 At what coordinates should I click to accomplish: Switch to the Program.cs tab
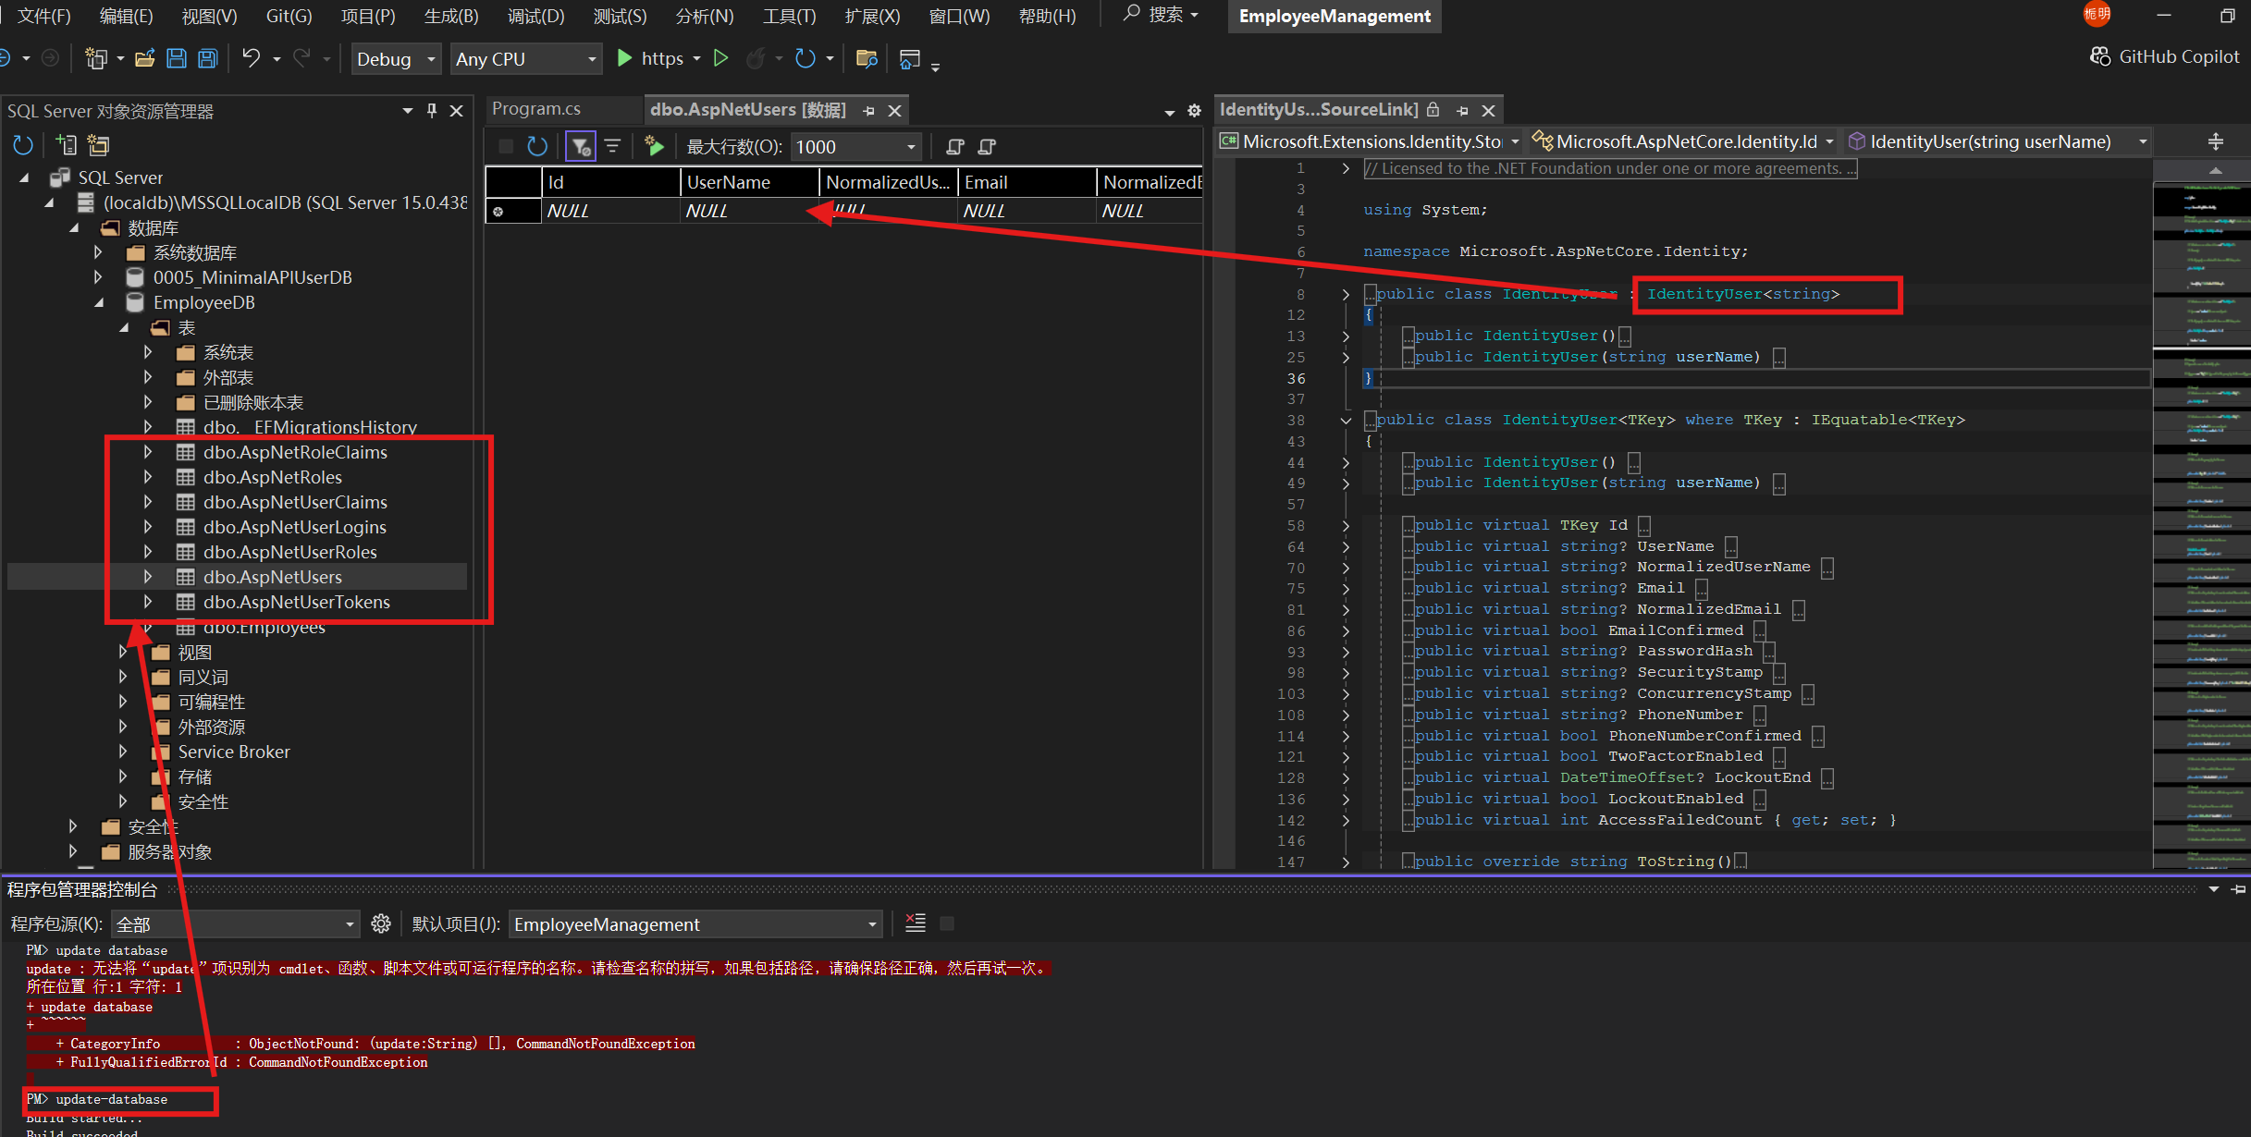point(536,109)
